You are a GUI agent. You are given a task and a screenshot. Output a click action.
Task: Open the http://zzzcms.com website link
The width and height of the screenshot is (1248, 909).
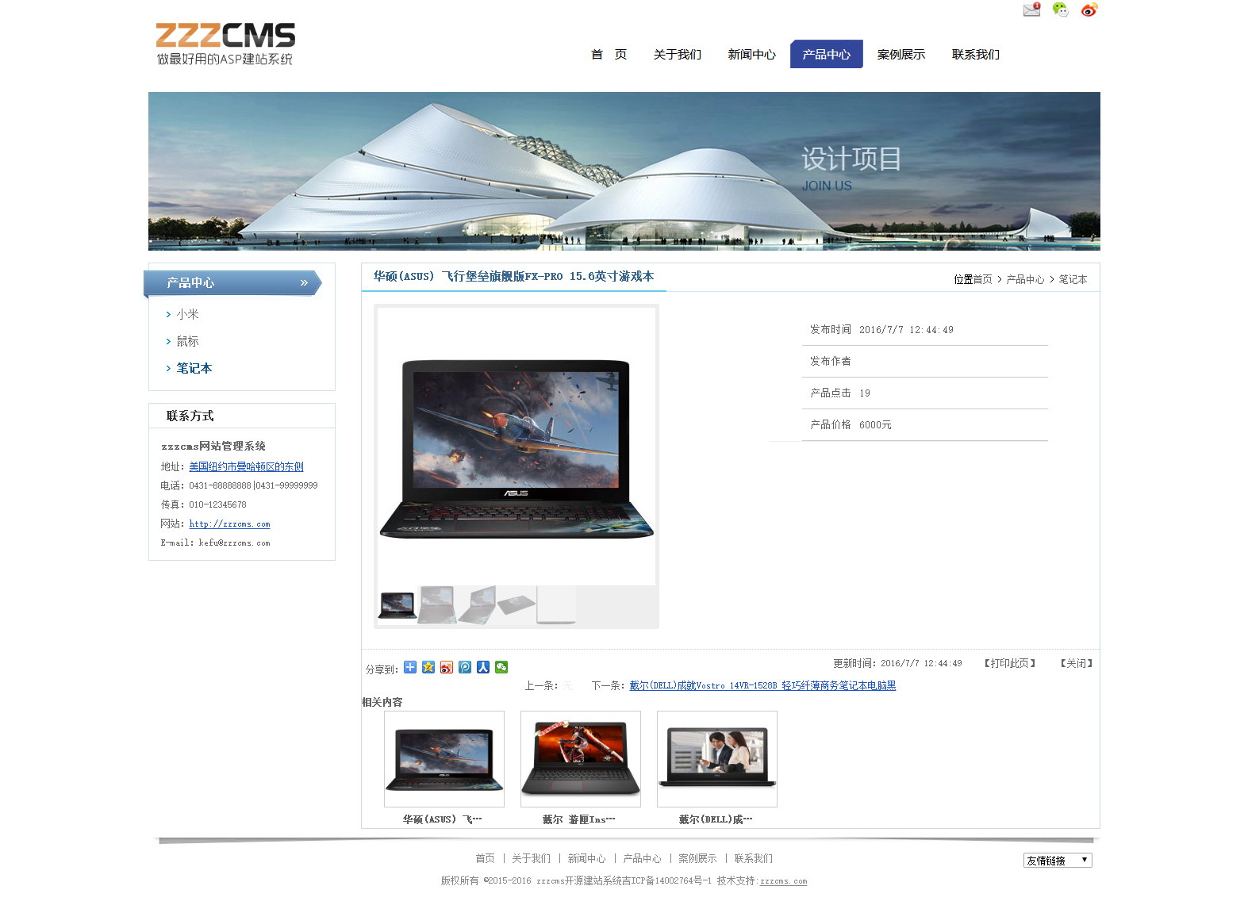click(229, 524)
